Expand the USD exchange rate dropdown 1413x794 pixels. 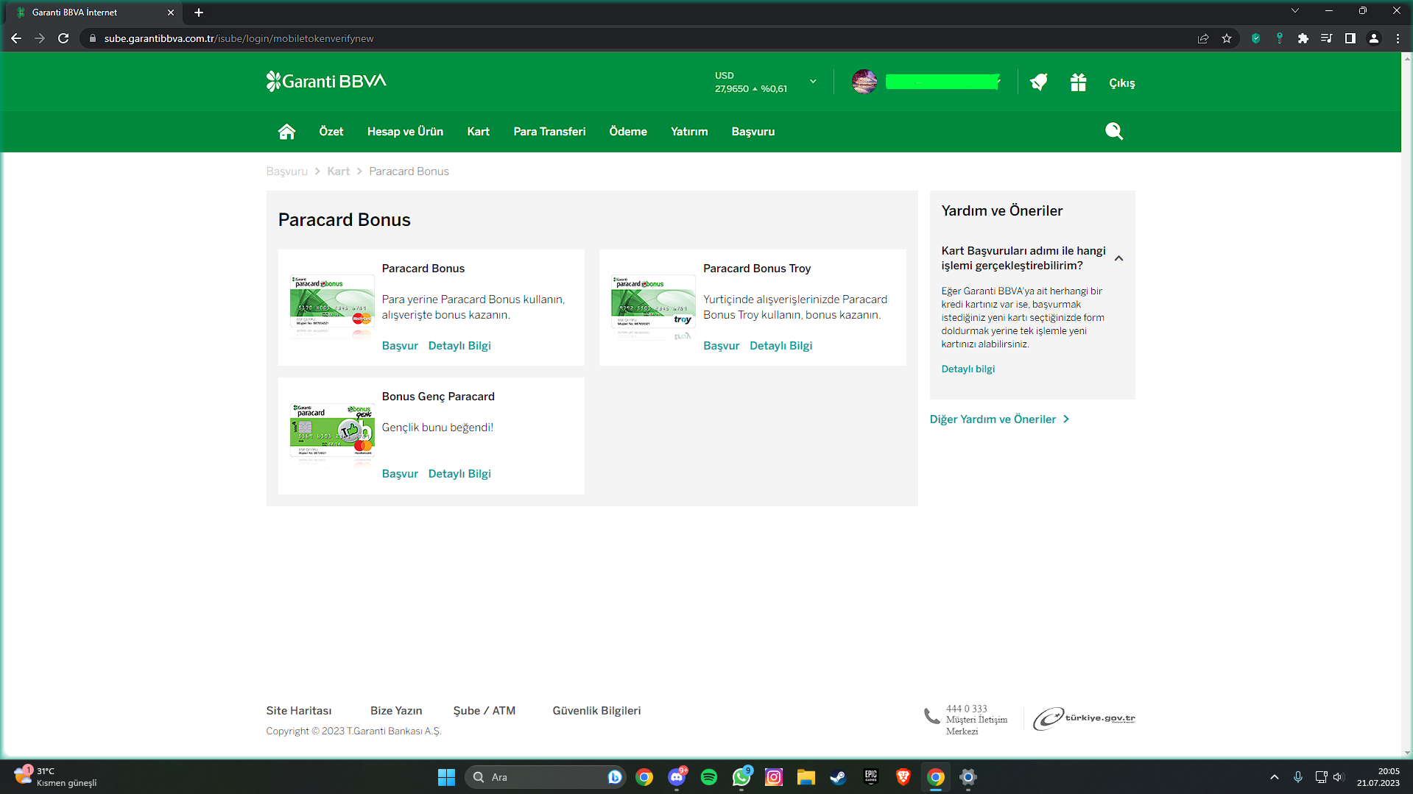pyautogui.click(x=813, y=82)
